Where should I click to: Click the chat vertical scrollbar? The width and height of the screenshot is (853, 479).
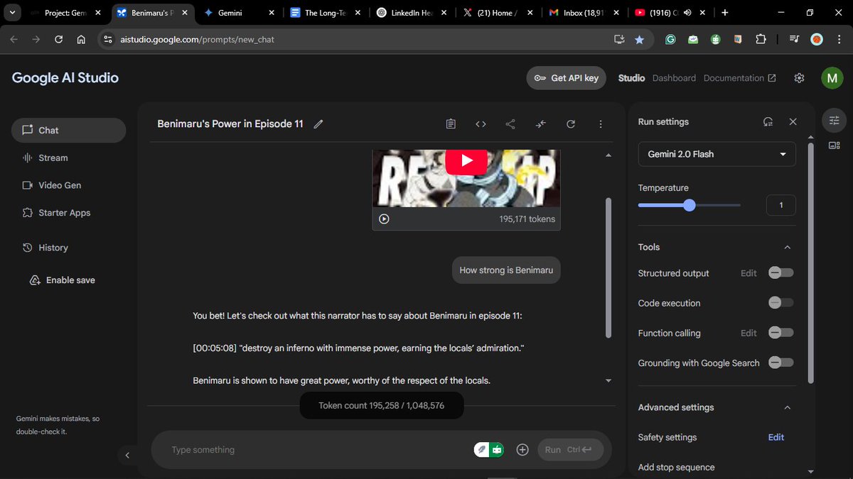point(608,268)
